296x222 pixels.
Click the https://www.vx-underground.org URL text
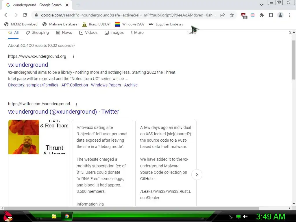click(x=37, y=56)
